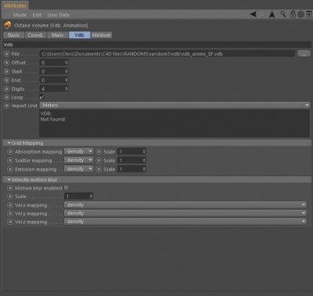This screenshot has height=296, width=313.
Task: Click the back arrow navigation icon
Action: (x=254, y=14)
